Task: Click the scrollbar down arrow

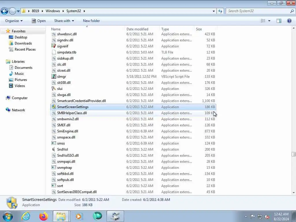Action: (294, 193)
